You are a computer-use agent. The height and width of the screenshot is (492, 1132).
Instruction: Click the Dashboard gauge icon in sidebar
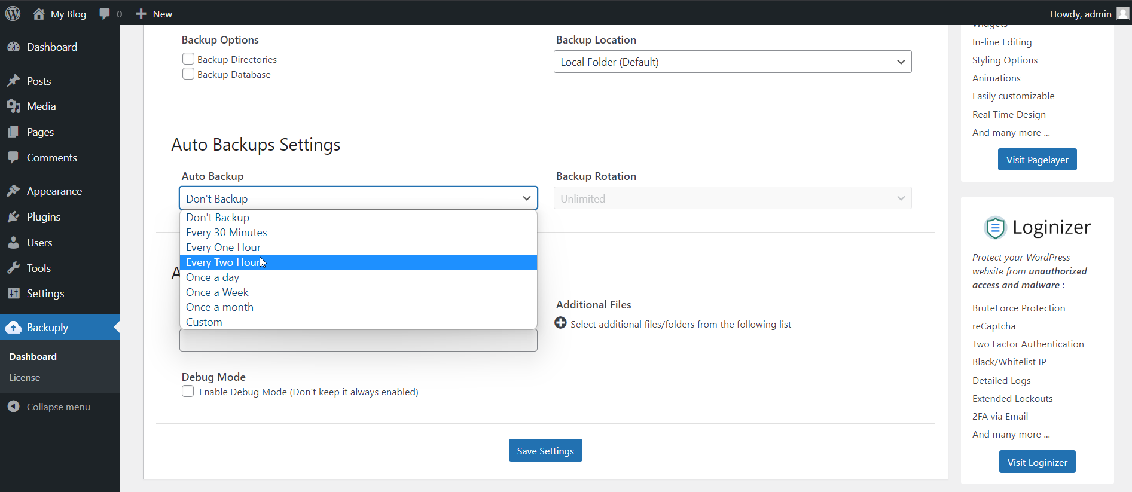(x=14, y=47)
